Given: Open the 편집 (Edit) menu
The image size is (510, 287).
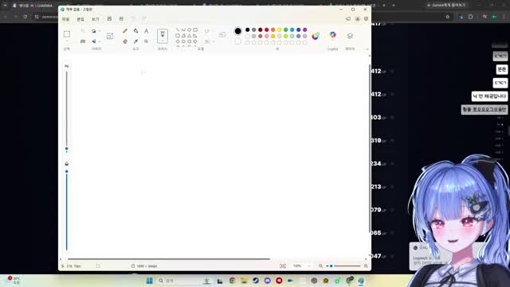Looking at the screenshot, I should [80, 19].
